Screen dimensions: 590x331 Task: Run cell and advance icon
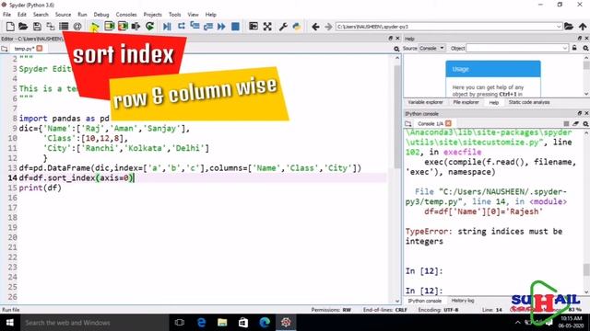[123, 27]
